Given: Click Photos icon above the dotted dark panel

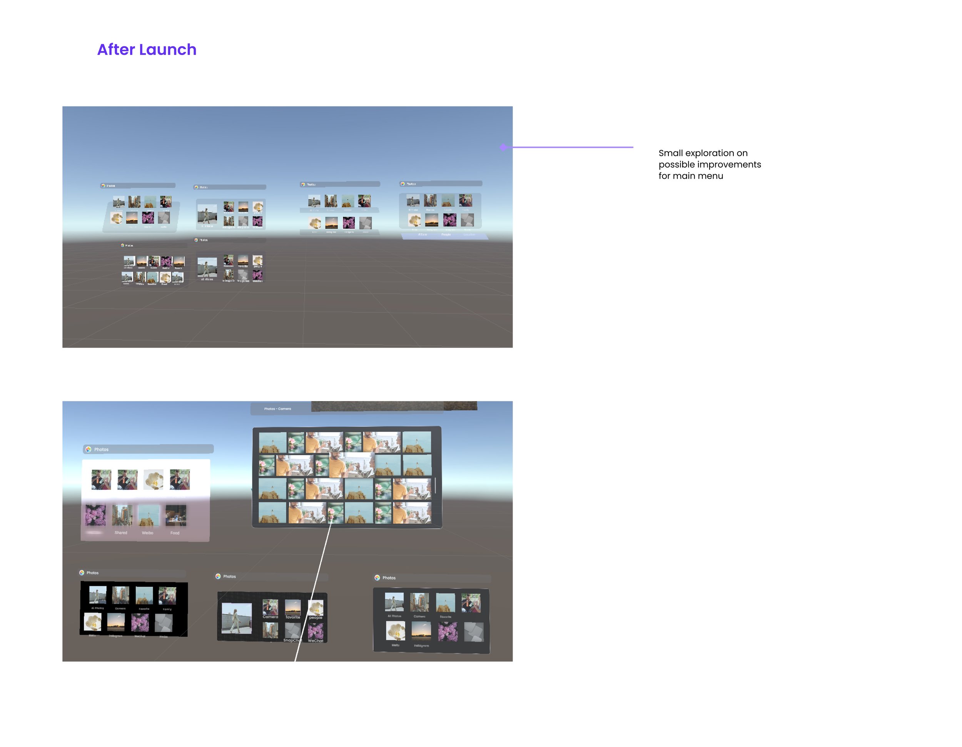Looking at the screenshot, I should click(218, 576).
